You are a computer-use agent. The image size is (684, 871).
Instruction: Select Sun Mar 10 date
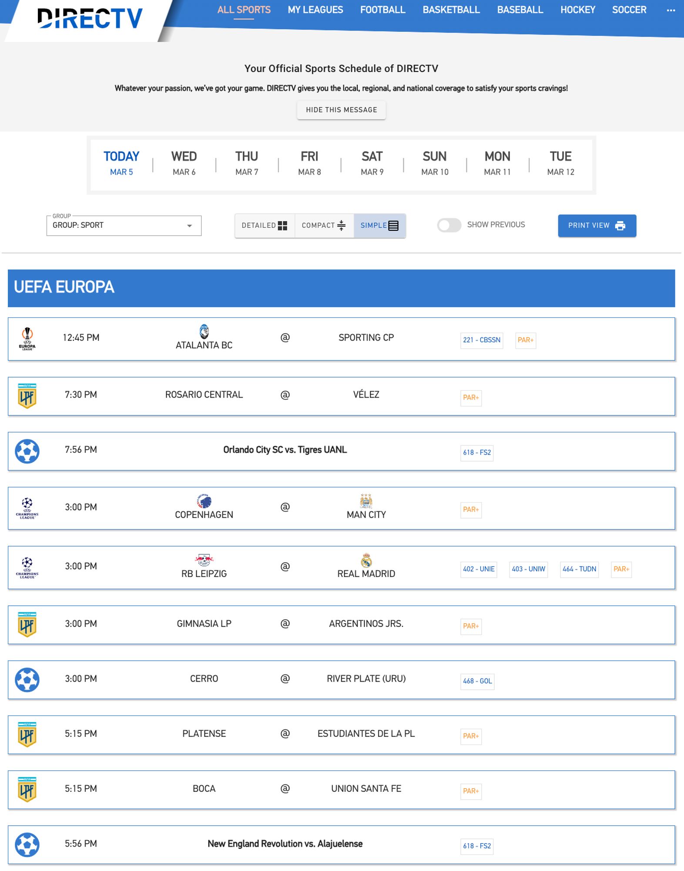pos(435,163)
